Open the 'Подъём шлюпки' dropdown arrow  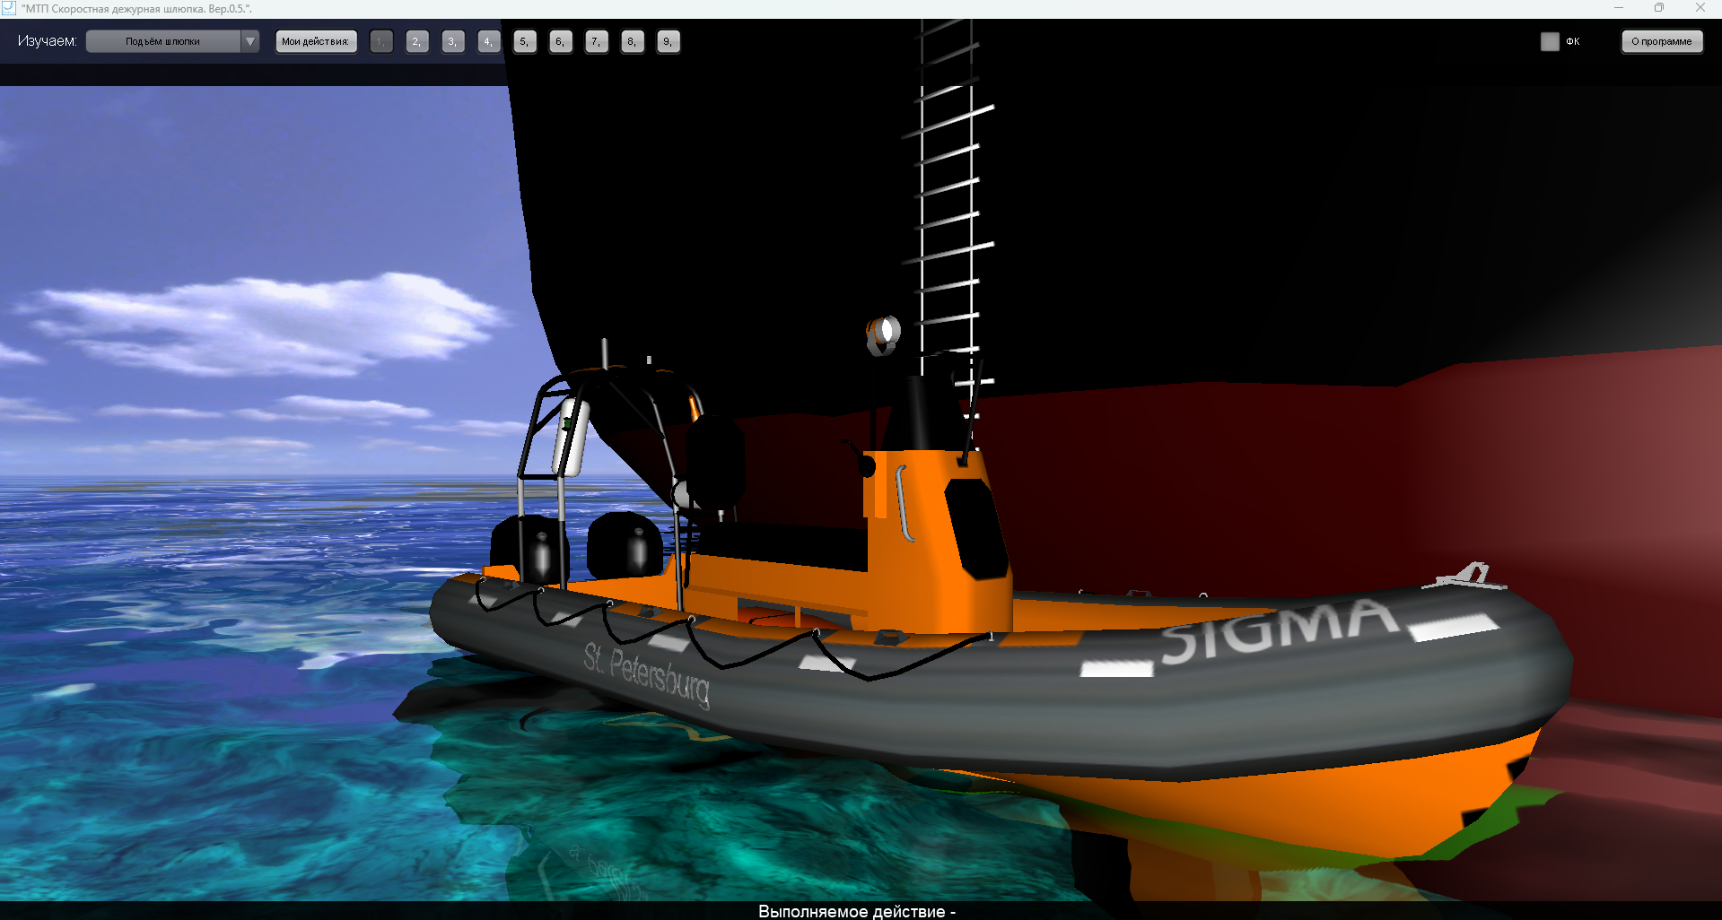coord(250,41)
